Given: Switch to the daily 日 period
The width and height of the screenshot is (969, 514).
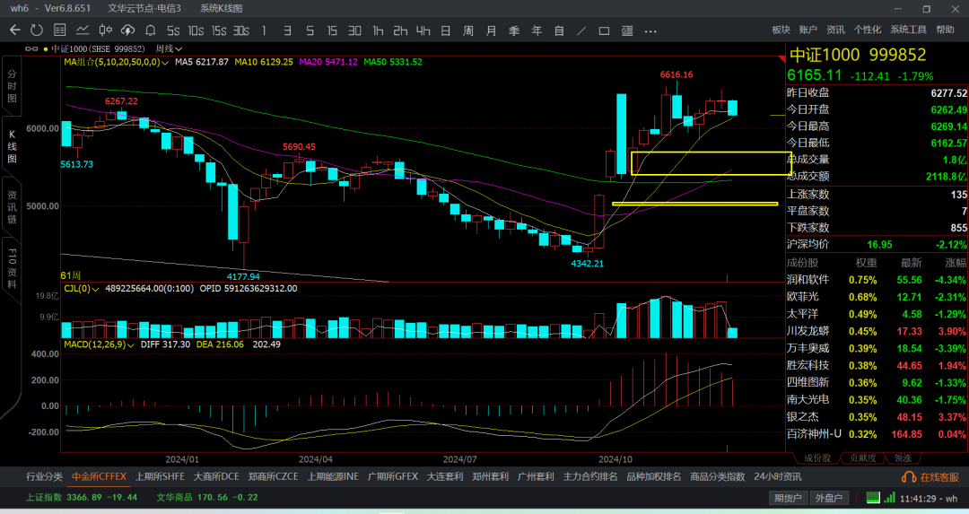Looking at the screenshot, I should tap(446, 30).
